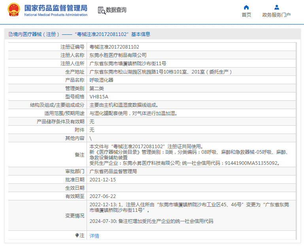Select the 2022-12-13 change record

coord(189,207)
